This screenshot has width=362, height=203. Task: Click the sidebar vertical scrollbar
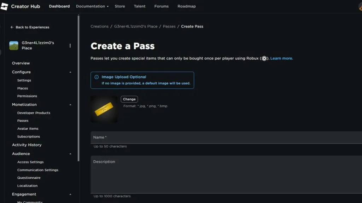[78, 88]
